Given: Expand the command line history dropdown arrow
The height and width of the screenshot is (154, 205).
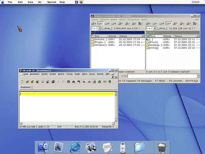Looking at the screenshot, I should click(198, 76).
